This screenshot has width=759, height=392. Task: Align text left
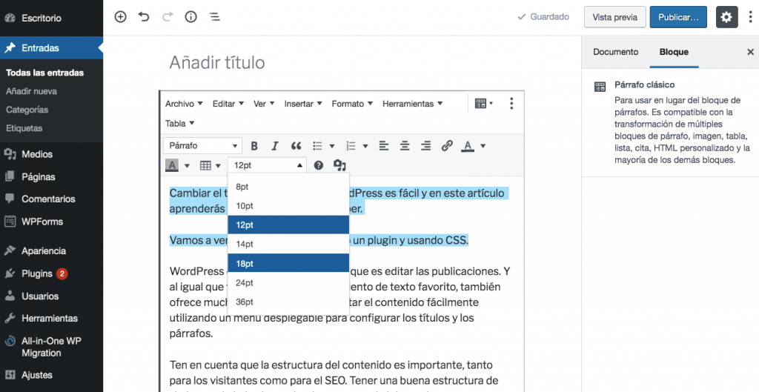(x=384, y=146)
